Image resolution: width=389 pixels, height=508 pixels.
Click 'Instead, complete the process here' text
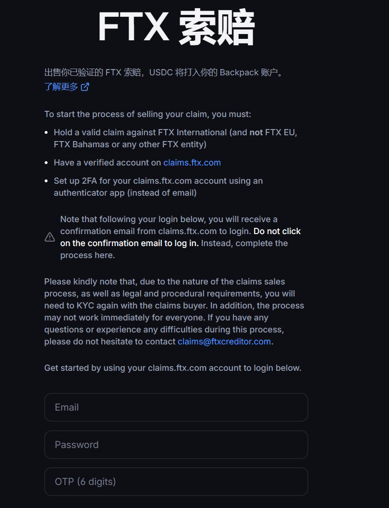(x=174, y=249)
